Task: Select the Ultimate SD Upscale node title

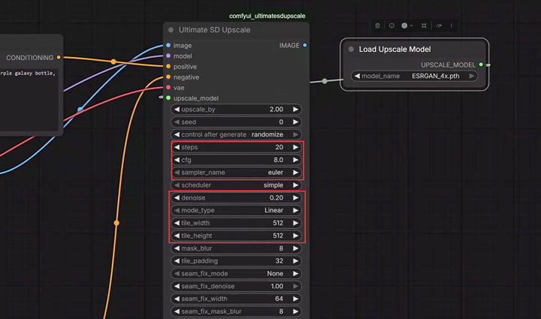Action: 214,30
